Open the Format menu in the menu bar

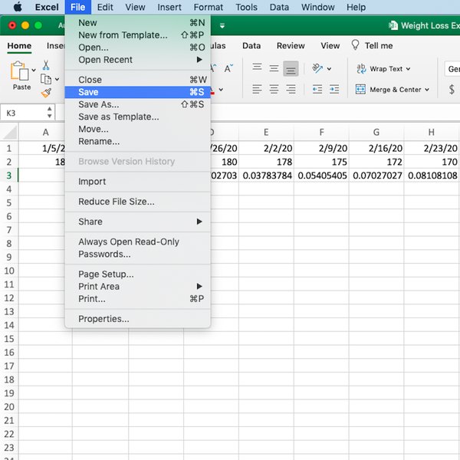pyautogui.click(x=209, y=7)
